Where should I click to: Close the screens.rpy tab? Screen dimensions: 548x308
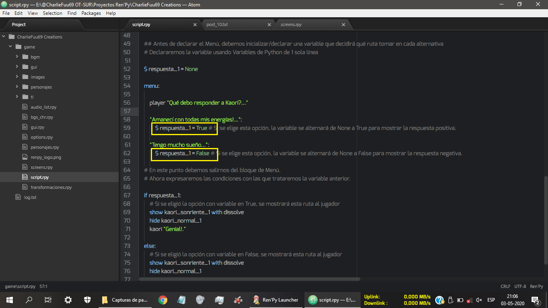pyautogui.click(x=343, y=25)
